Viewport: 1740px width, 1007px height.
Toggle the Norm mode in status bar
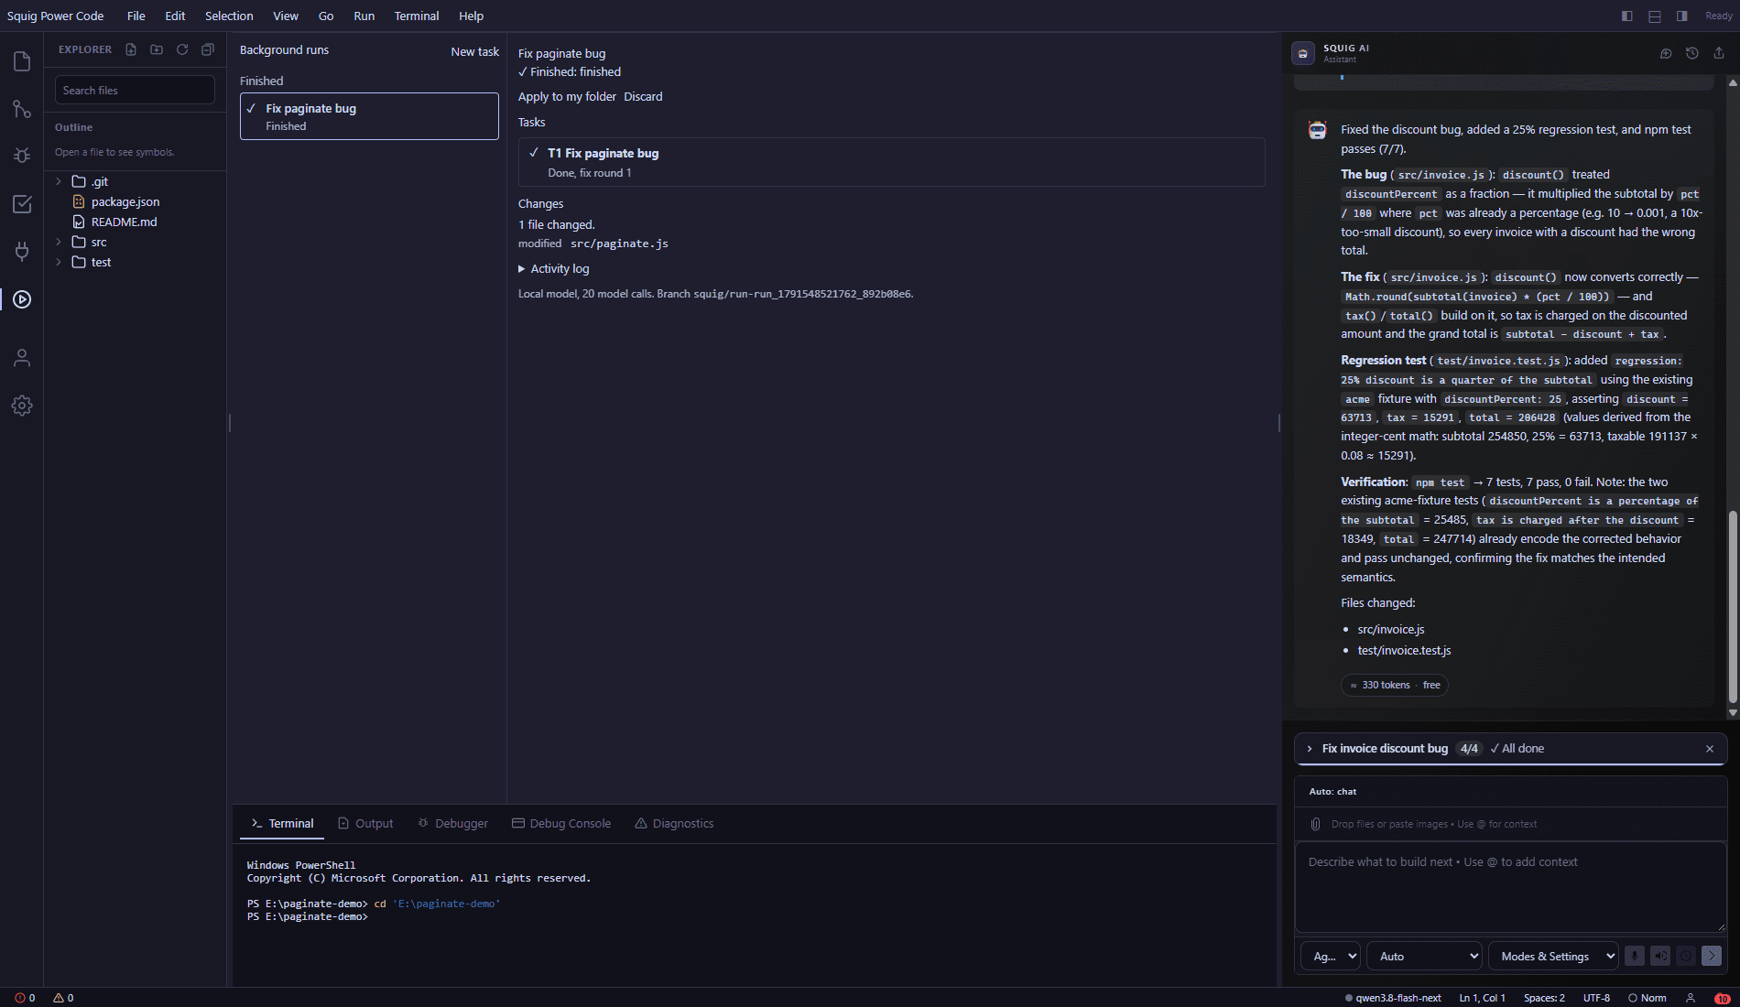tap(1648, 998)
